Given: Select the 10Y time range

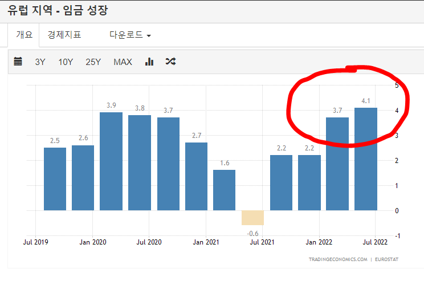Looking at the screenshot, I should click(66, 62).
